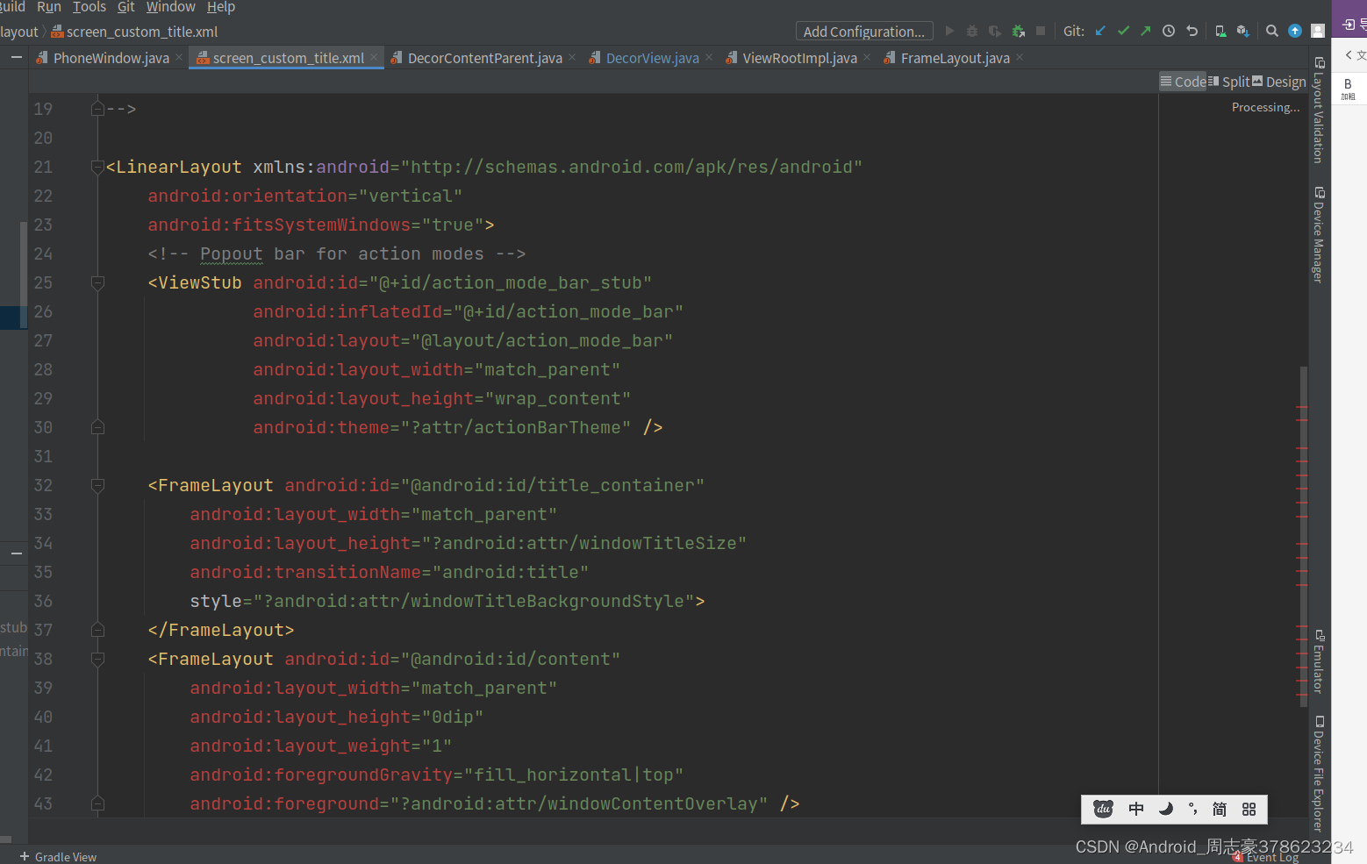
Task: Open the Tools menu
Action: [x=89, y=7]
